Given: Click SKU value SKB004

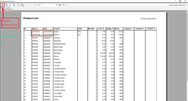Looking at the screenshot, I should (x=35, y=41).
